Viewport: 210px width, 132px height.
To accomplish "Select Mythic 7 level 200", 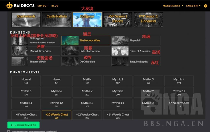I will pyautogui.click(x=87, y=92).
